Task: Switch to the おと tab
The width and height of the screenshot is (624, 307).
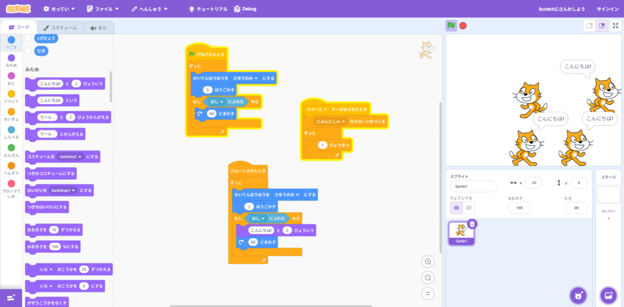Action: click(x=97, y=27)
